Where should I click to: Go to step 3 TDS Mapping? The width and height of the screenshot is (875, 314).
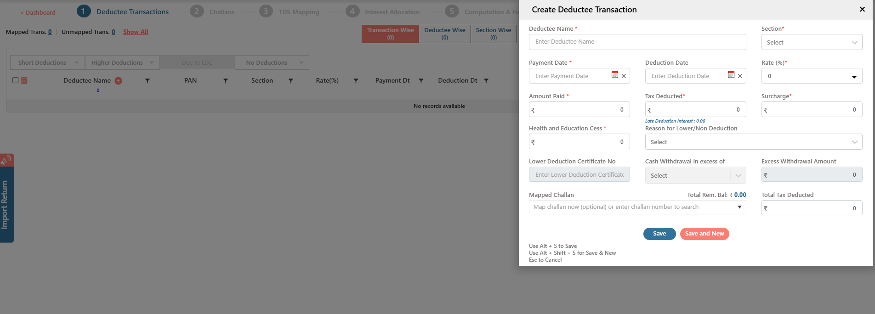point(289,11)
